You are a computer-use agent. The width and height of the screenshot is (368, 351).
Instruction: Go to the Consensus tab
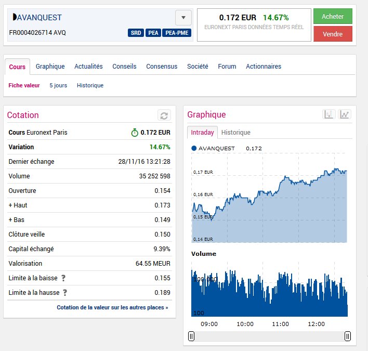(162, 67)
